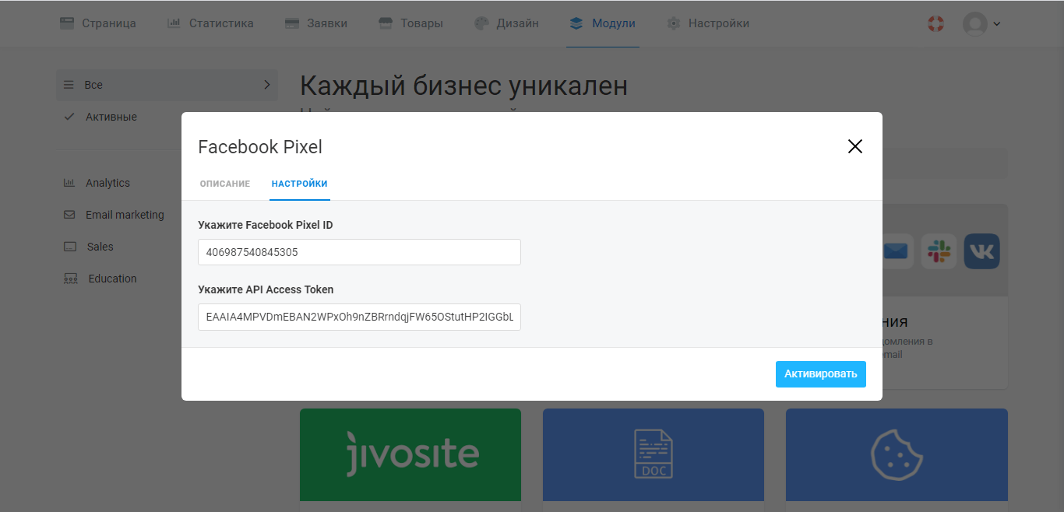Open the Дизайн menu item
Screen dimensions: 1064x512
tap(506, 23)
